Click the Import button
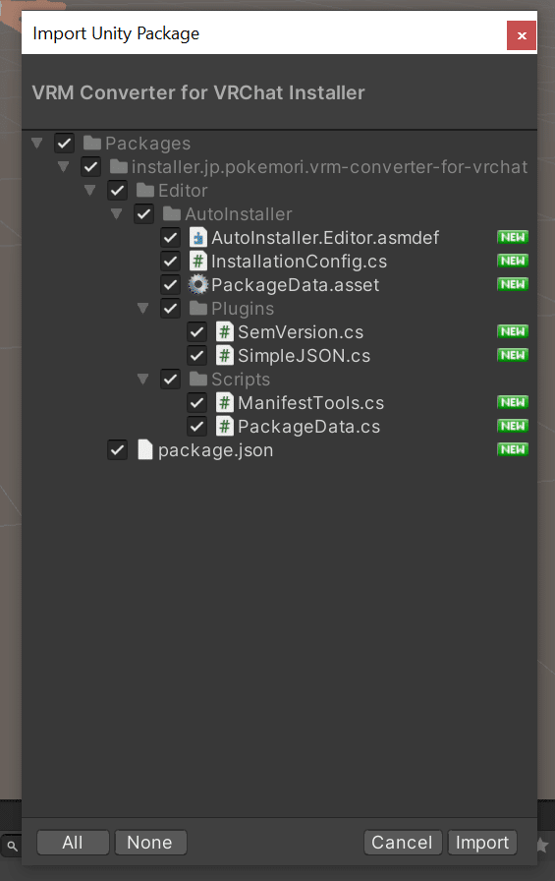The width and height of the screenshot is (555, 881). [x=482, y=843]
